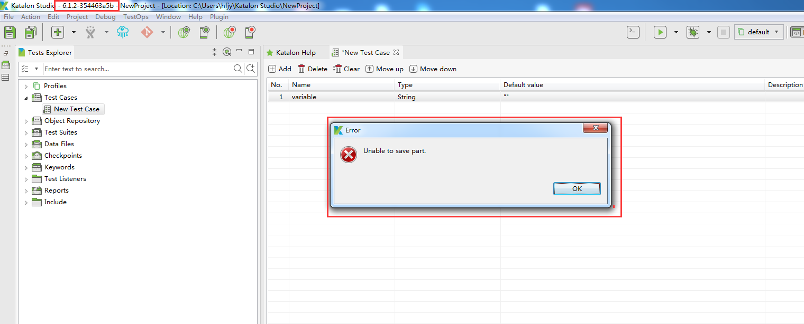Click the green plus New item icon
Image resolution: width=804 pixels, height=324 pixels.
point(58,32)
